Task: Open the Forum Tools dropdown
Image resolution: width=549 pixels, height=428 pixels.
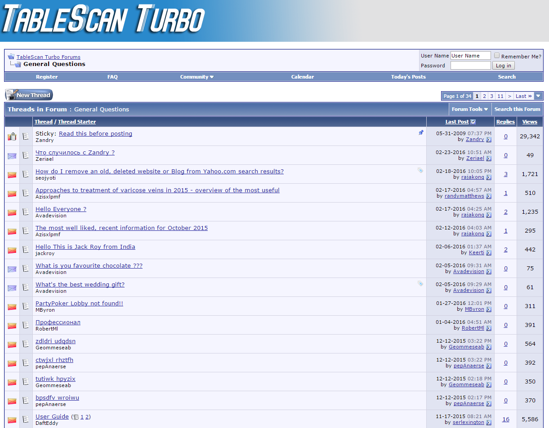Action: [470, 109]
